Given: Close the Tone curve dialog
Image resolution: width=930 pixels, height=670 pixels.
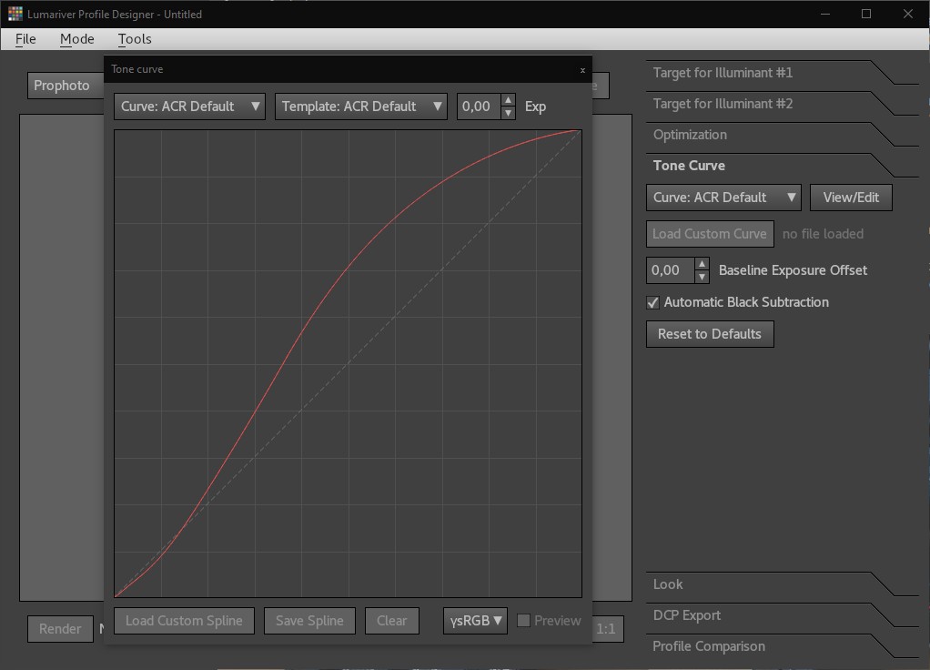Looking at the screenshot, I should pyautogui.click(x=582, y=70).
